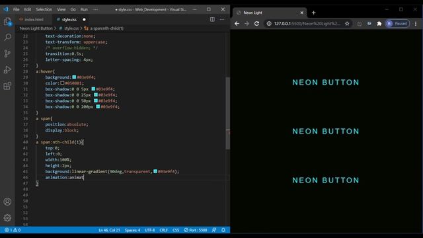The height and width of the screenshot is (238, 423).
Task: Open Chrome's three-dot menu
Action: [x=416, y=24]
